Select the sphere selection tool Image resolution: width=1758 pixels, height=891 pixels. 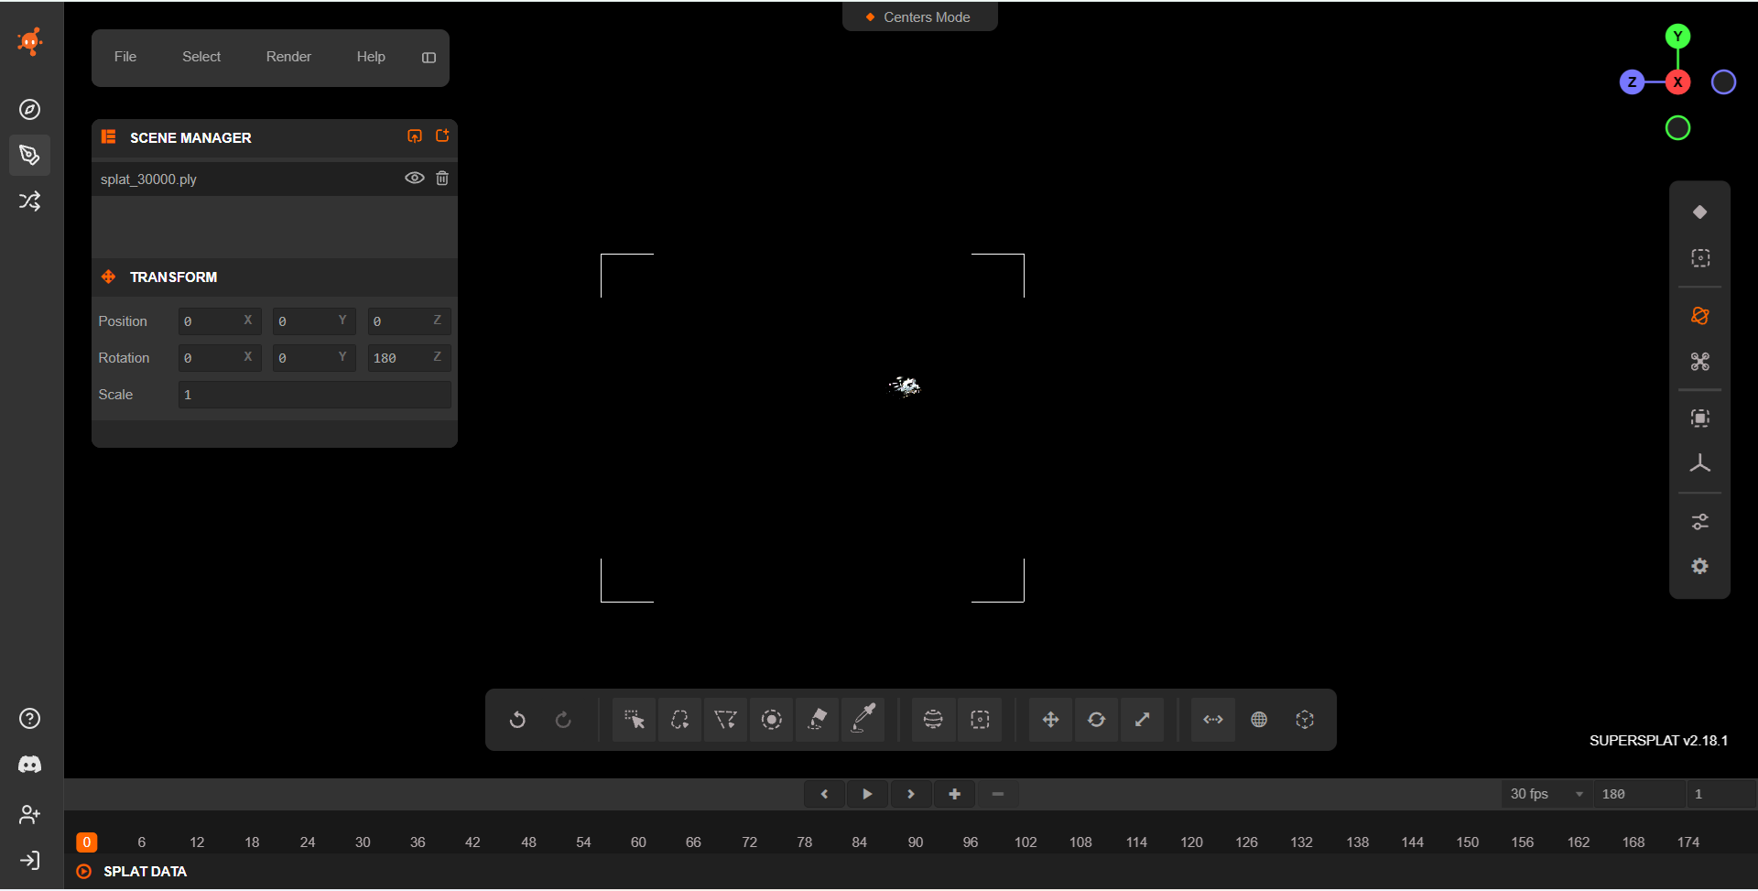(x=933, y=720)
